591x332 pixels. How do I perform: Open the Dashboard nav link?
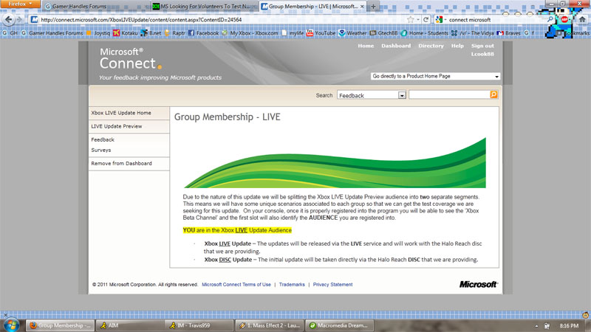[x=396, y=46]
